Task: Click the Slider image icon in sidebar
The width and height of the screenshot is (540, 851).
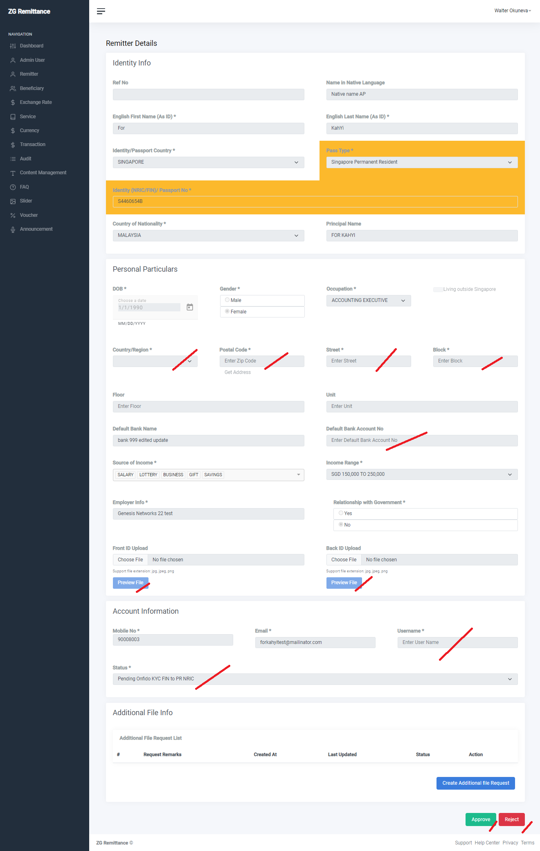Action: [x=13, y=201]
